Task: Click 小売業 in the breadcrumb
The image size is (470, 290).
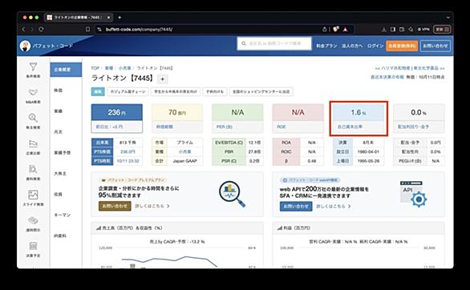Action: pyautogui.click(x=125, y=68)
